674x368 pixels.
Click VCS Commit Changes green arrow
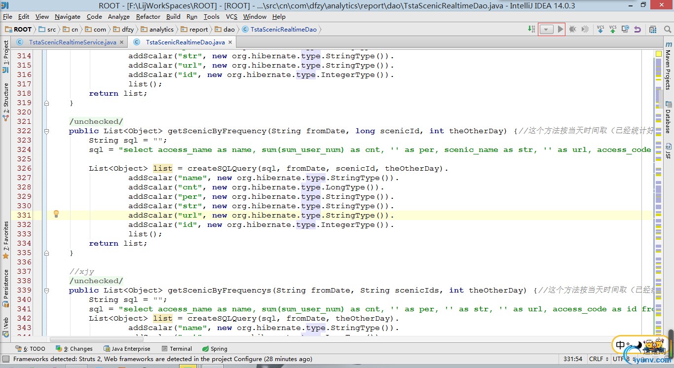tap(613, 29)
